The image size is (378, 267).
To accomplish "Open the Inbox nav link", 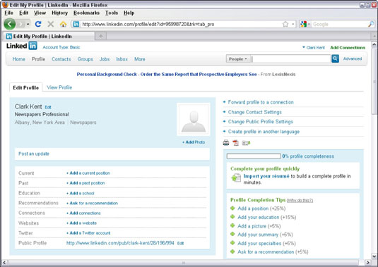I will tap(122, 59).
